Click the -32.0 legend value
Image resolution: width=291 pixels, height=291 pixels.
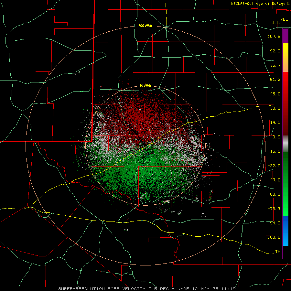[274, 166]
